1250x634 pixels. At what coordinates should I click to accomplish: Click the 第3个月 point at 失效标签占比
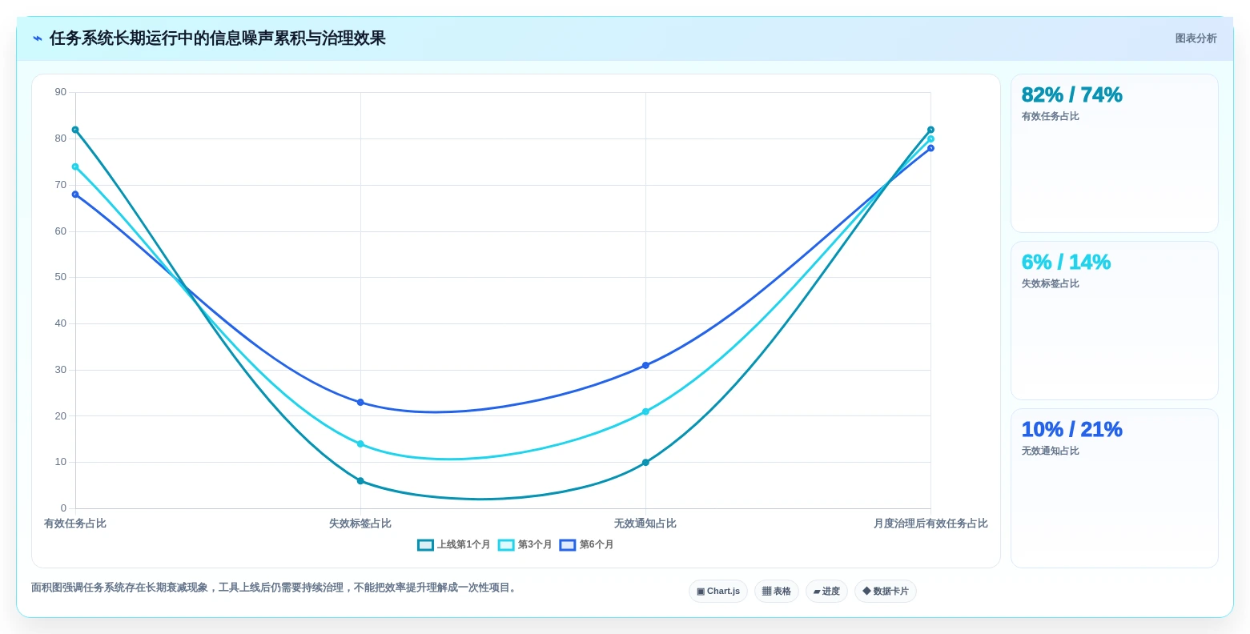360,444
